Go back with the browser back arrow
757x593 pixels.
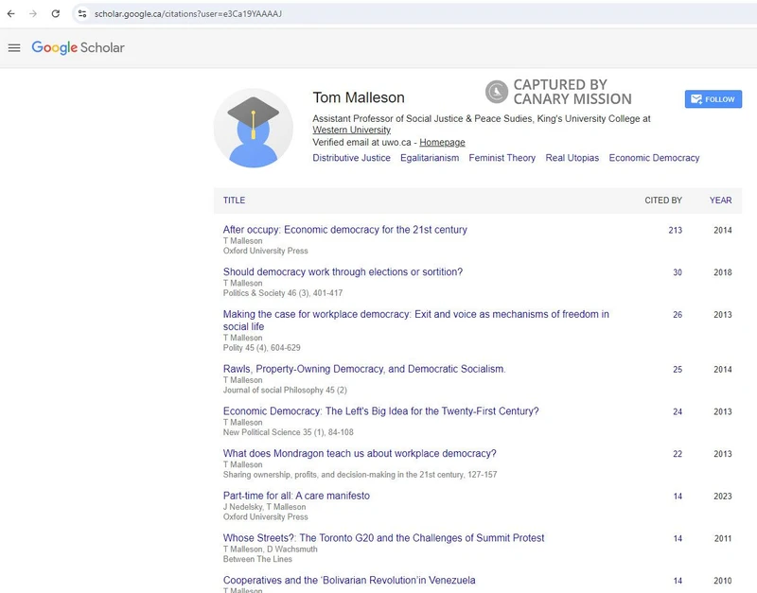pos(10,13)
